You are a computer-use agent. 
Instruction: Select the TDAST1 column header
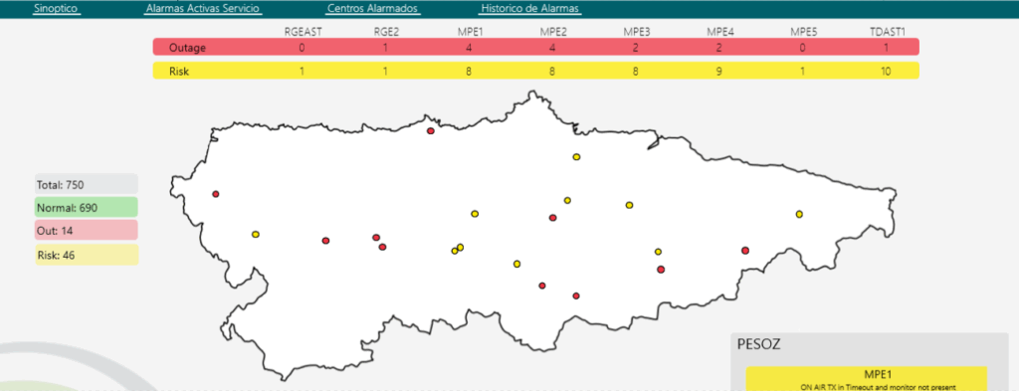click(887, 32)
